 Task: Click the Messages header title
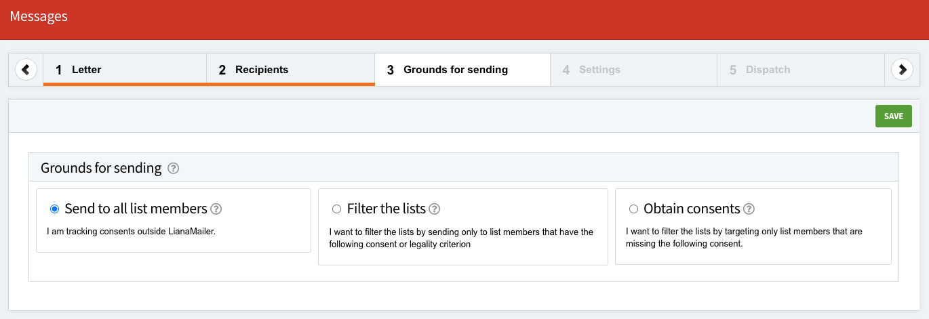(39, 16)
